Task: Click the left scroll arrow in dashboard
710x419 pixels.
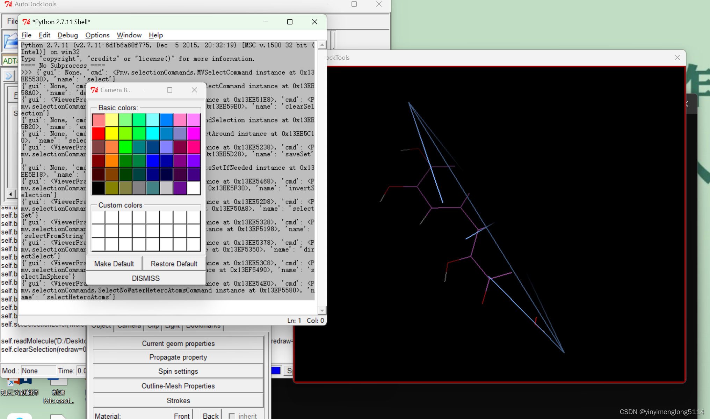Action: point(11,194)
